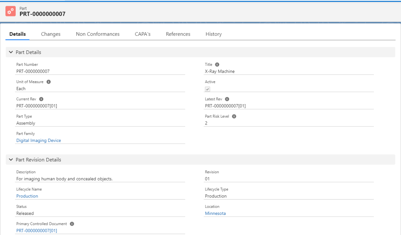Open the Non Conformances tab
Screen dimensions: 401x235
coord(98,34)
